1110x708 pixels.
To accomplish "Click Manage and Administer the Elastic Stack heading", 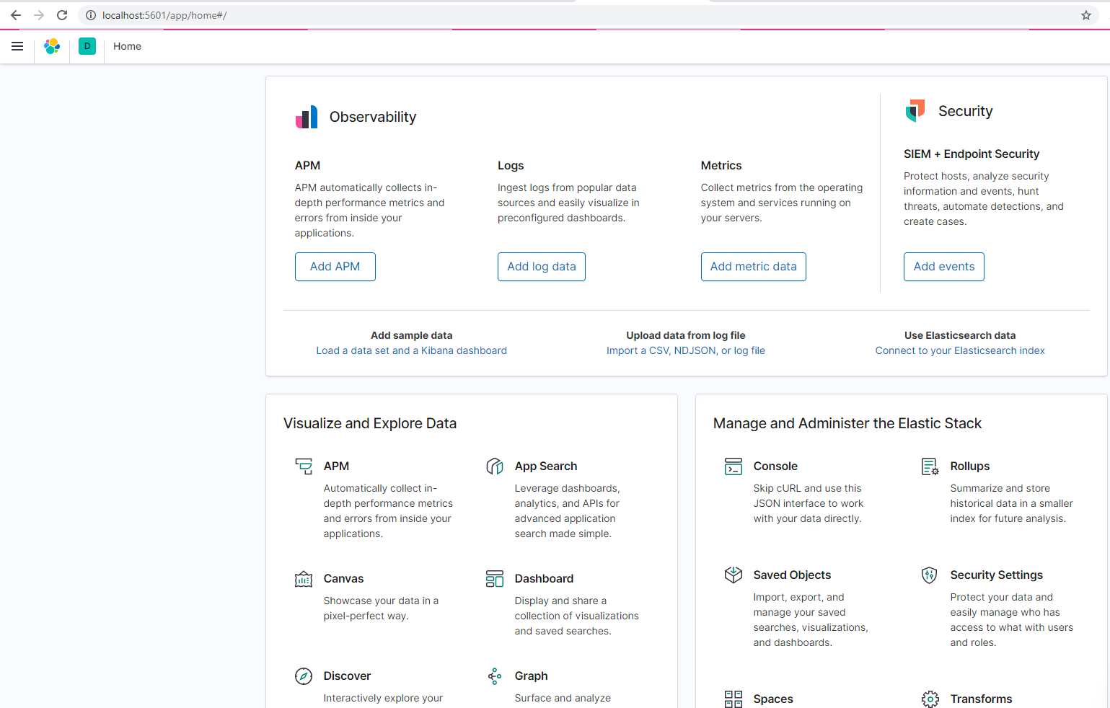I will [x=847, y=424].
